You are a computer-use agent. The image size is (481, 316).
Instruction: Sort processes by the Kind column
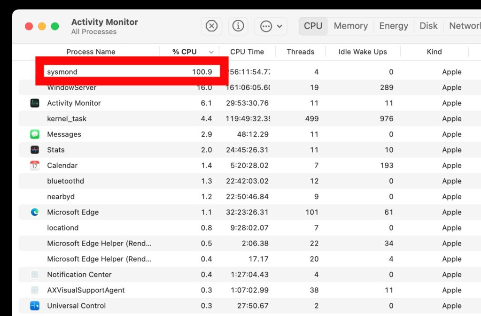(434, 52)
